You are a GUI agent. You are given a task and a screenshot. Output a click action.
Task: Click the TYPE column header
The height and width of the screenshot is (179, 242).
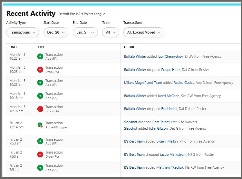point(41,47)
